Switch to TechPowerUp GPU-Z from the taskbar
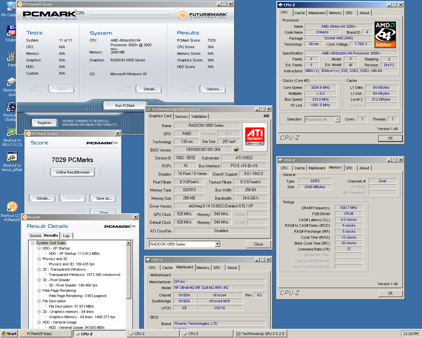This screenshot has width=422, height=338. [x=260, y=334]
